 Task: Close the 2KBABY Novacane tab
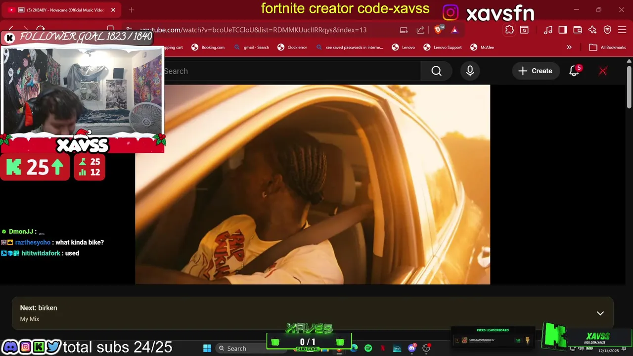(113, 10)
